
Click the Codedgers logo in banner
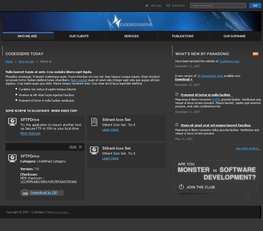pos(132,22)
